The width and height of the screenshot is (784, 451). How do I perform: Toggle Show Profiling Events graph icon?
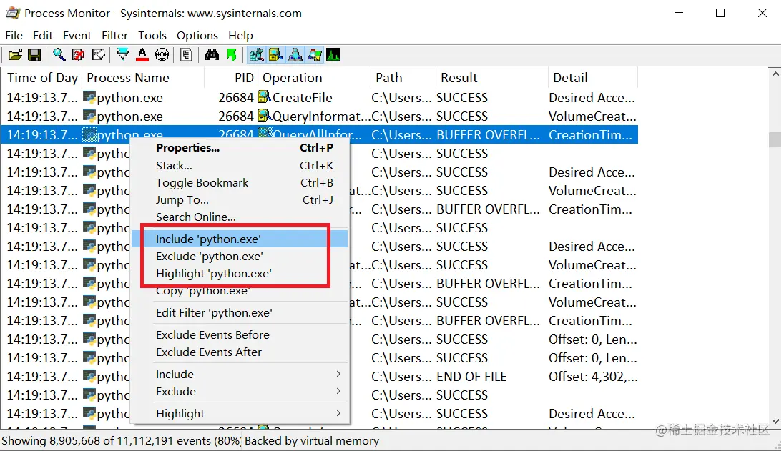[x=333, y=55]
